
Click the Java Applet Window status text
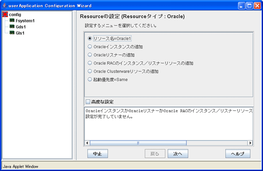pos(21,167)
